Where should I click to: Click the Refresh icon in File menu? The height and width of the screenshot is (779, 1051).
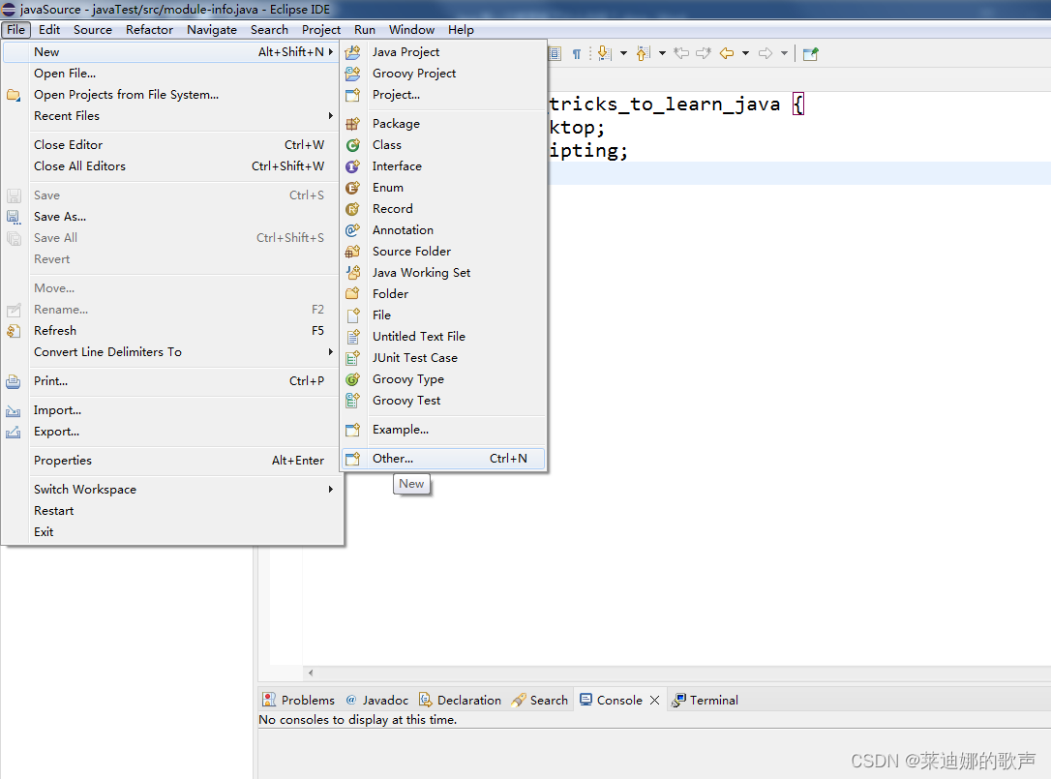tap(14, 331)
